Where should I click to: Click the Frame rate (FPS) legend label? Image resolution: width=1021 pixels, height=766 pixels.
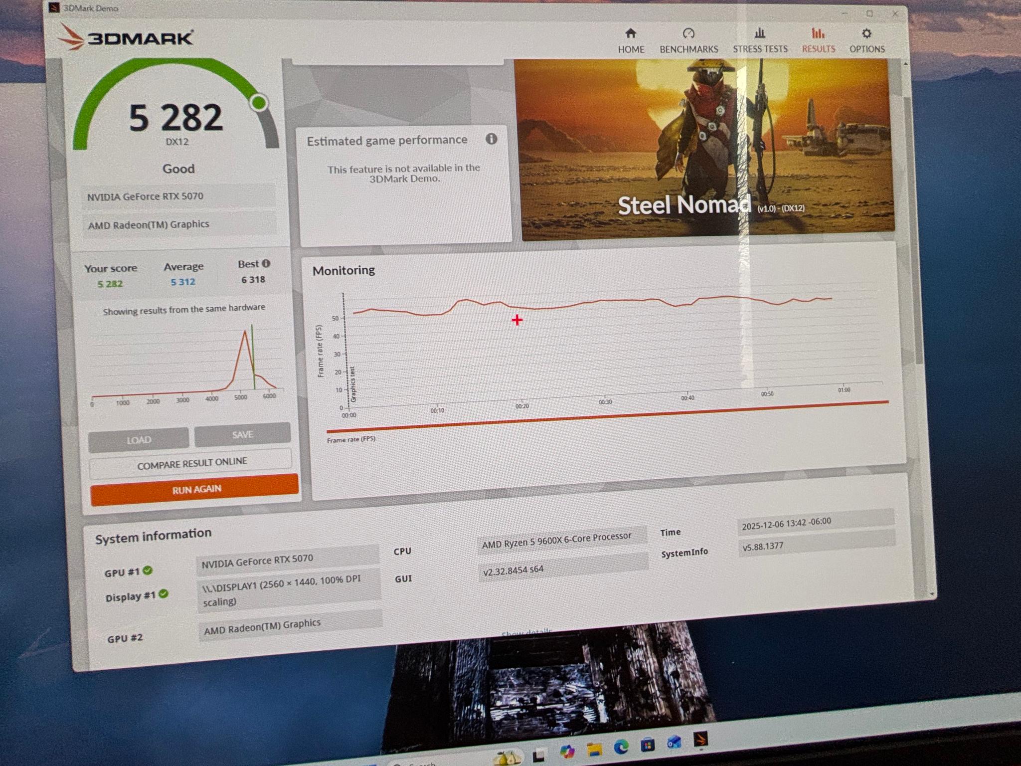point(351,439)
